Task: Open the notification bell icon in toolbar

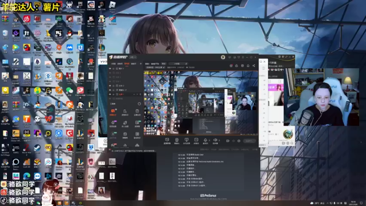Action: point(248,66)
